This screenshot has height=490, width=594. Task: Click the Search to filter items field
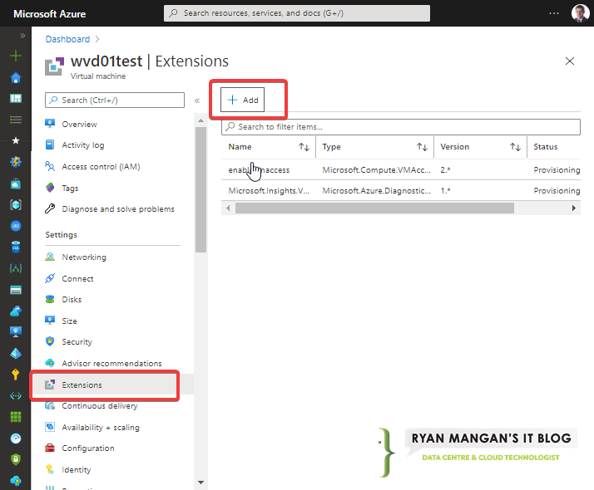pos(400,127)
